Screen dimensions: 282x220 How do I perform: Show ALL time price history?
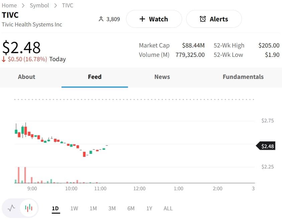click(168, 208)
